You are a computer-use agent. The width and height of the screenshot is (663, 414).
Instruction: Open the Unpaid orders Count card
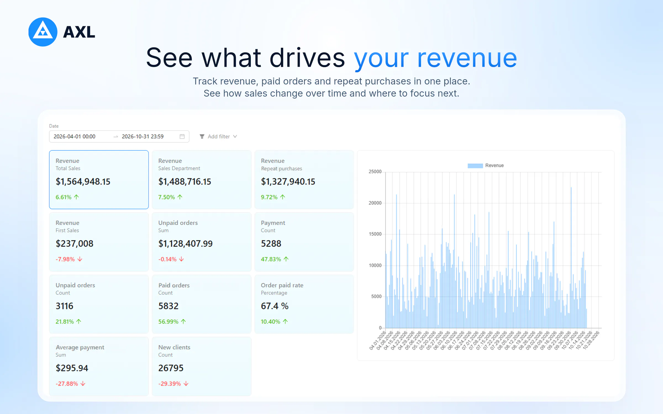(x=99, y=304)
